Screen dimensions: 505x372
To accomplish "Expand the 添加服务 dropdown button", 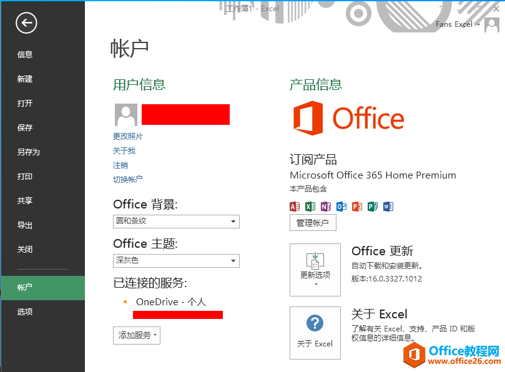I will point(137,335).
